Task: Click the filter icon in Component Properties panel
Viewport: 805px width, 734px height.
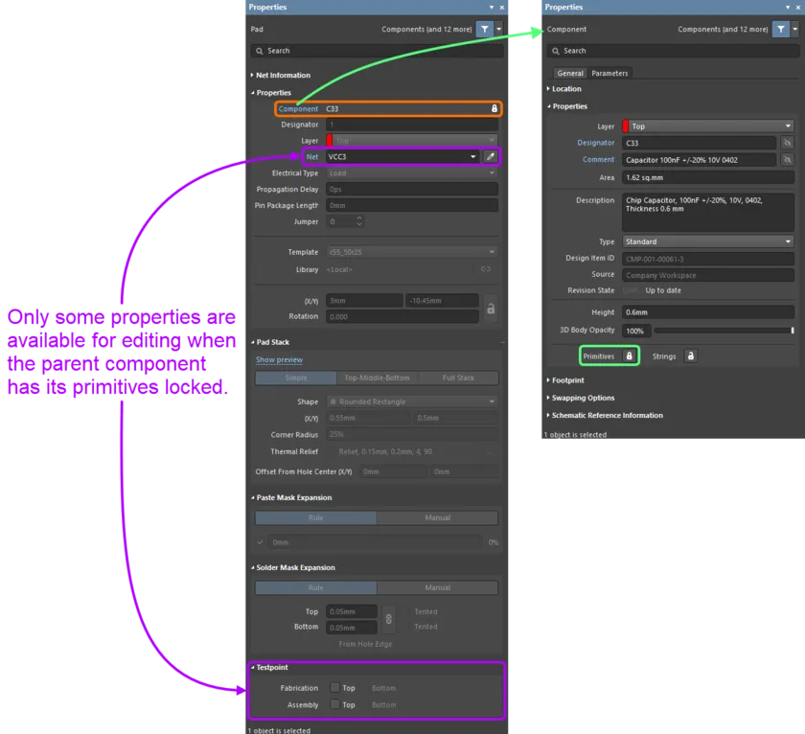Action: click(780, 30)
